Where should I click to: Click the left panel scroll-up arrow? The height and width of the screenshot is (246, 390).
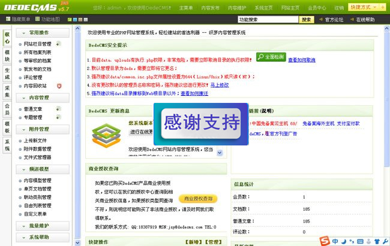[x=77, y=29]
